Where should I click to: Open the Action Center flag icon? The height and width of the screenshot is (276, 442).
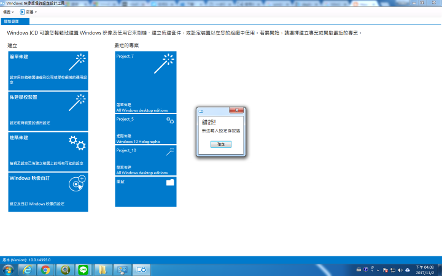pyautogui.click(x=385, y=270)
